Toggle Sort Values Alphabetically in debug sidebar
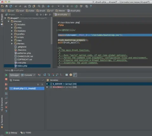This screenshot has height=136, width=152. pyautogui.click(x=6, y=98)
